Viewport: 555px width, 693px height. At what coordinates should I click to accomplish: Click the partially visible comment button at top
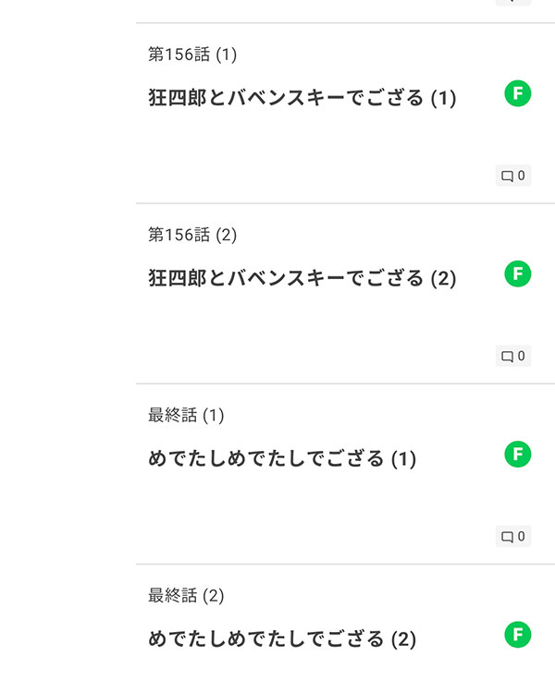(513, 2)
